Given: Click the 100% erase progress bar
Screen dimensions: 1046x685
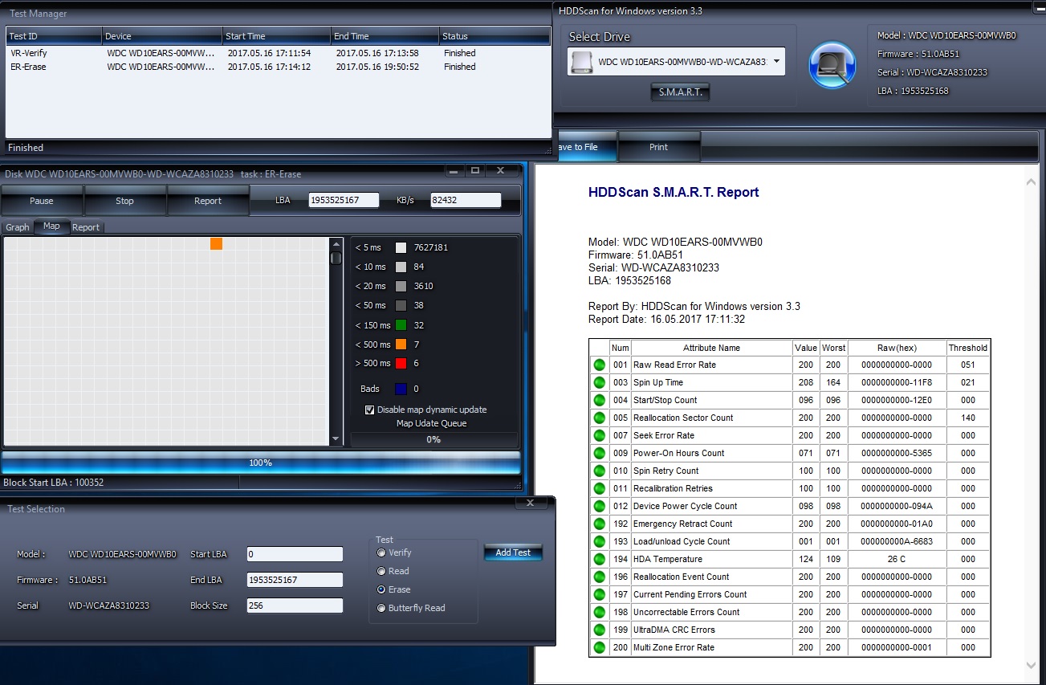Looking at the screenshot, I should pos(261,463).
